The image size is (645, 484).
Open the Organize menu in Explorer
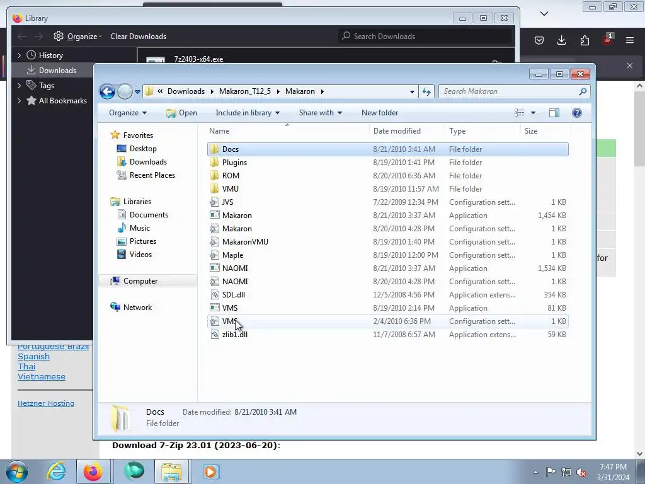[128, 113]
